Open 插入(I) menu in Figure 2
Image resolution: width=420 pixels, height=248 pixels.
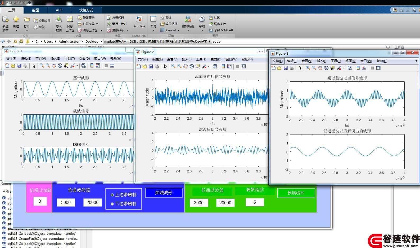pyautogui.click(x=187, y=59)
